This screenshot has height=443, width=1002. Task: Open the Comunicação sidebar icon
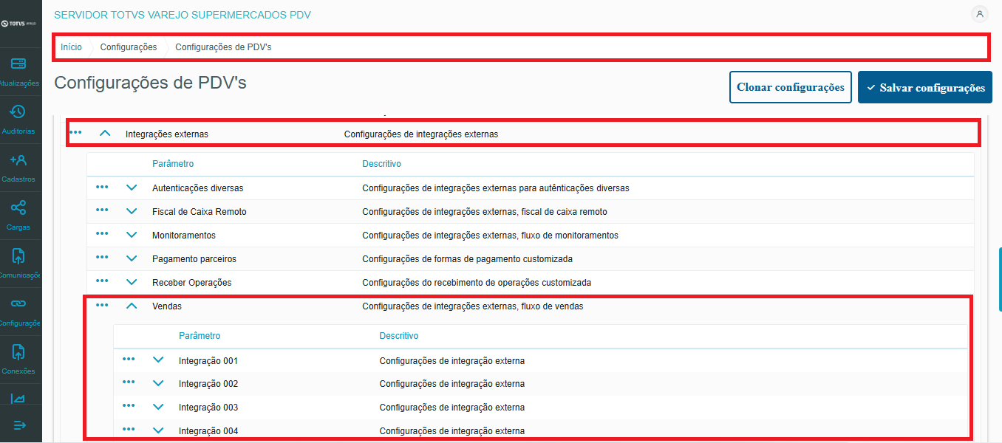(x=18, y=256)
